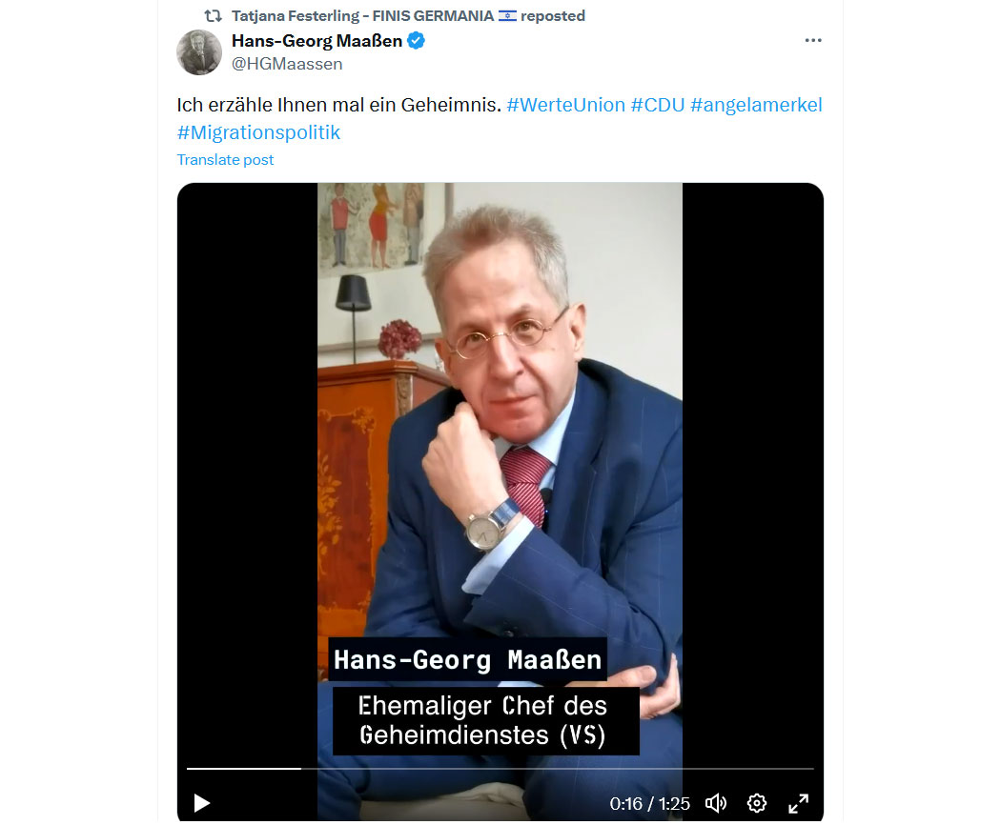
Task: Open the #CDU hashtag
Action: coord(658,105)
